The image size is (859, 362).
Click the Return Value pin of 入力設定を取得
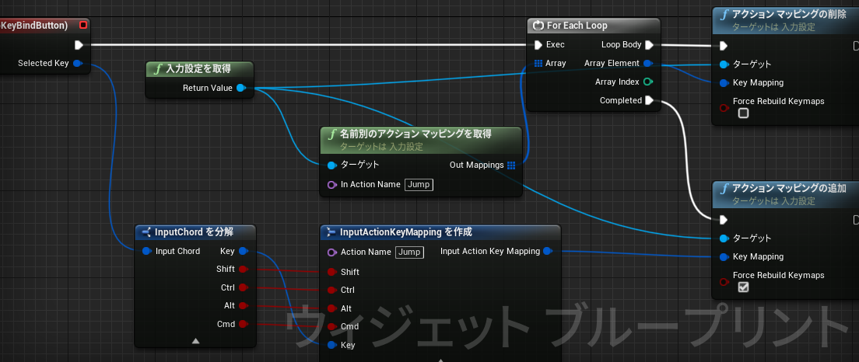(240, 88)
